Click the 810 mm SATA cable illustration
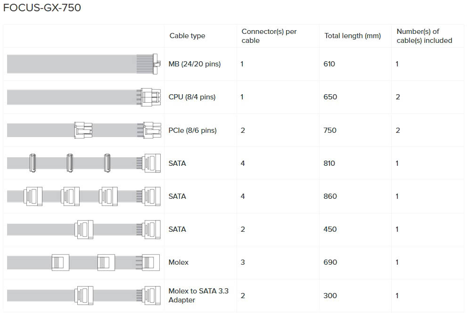This screenshot has width=468, height=317. pyautogui.click(x=84, y=163)
